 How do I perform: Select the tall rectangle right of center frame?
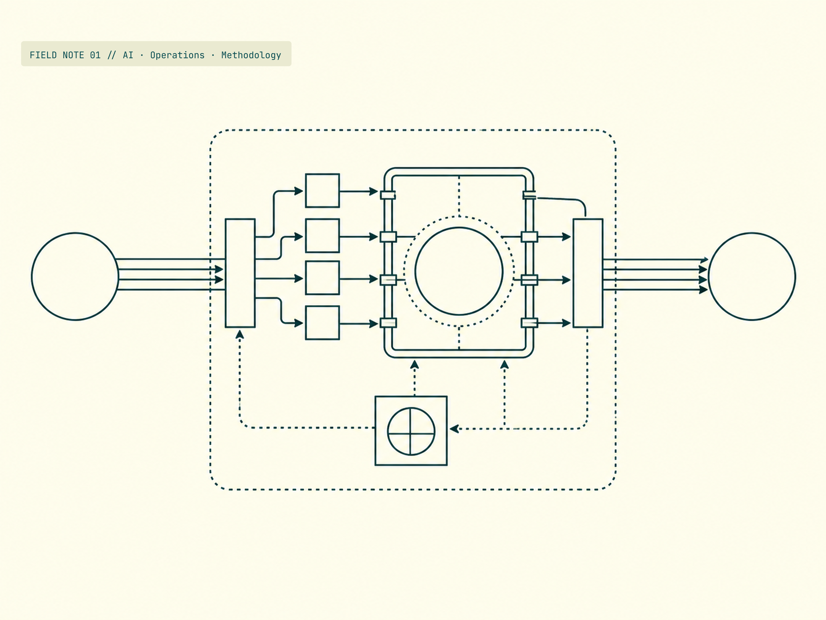pyautogui.click(x=588, y=273)
